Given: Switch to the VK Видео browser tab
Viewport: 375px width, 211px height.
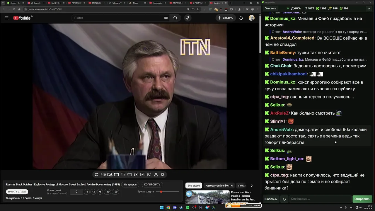Looking at the screenshot, I should (35, 3).
